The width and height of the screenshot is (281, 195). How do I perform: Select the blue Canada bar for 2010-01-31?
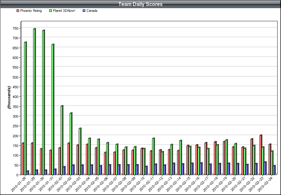[x=55, y=172]
